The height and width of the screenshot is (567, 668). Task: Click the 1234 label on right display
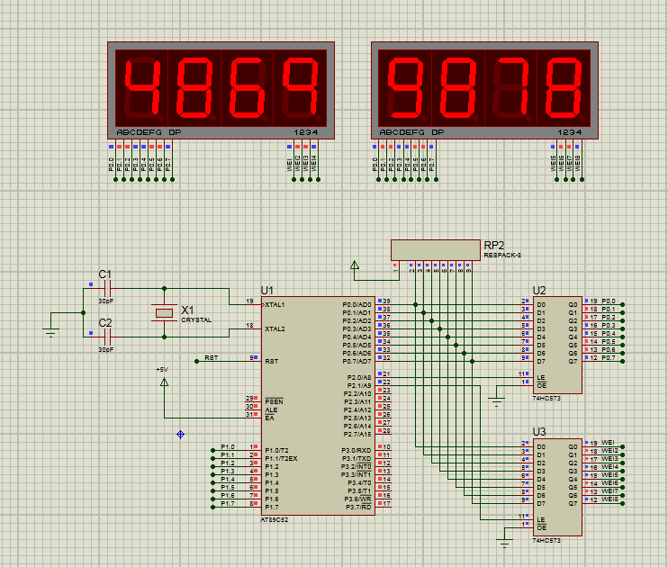[570, 132]
